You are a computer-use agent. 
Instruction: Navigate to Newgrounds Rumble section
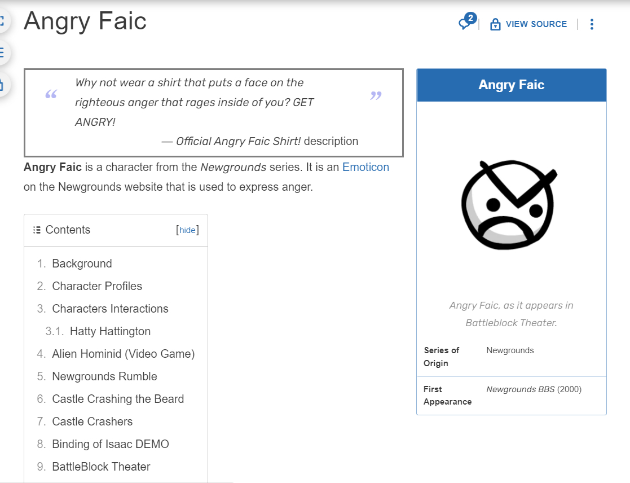click(104, 376)
